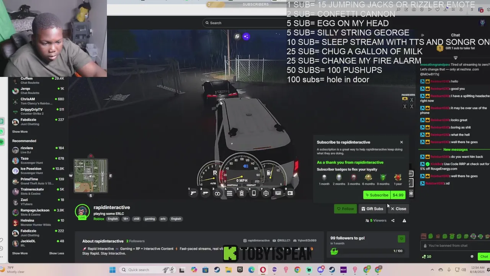Click the erlc stream tag
This screenshot has width=490, height=276.
(x=163, y=219)
